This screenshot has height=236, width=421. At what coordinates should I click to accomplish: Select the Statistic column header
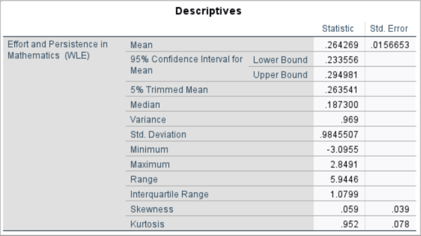point(337,29)
